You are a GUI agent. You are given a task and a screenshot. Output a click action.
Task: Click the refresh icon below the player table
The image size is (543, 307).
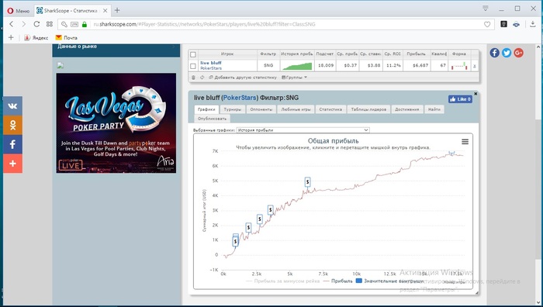pyautogui.click(x=202, y=78)
